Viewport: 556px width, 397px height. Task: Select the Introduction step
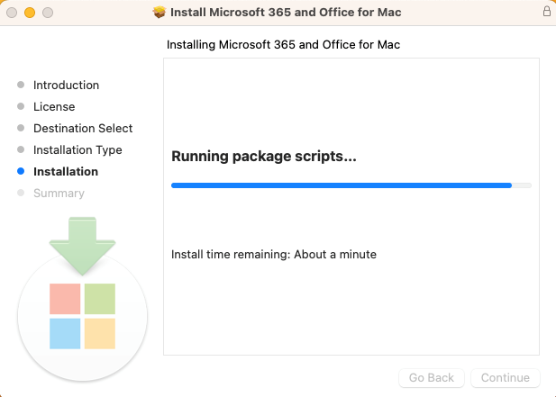66,85
